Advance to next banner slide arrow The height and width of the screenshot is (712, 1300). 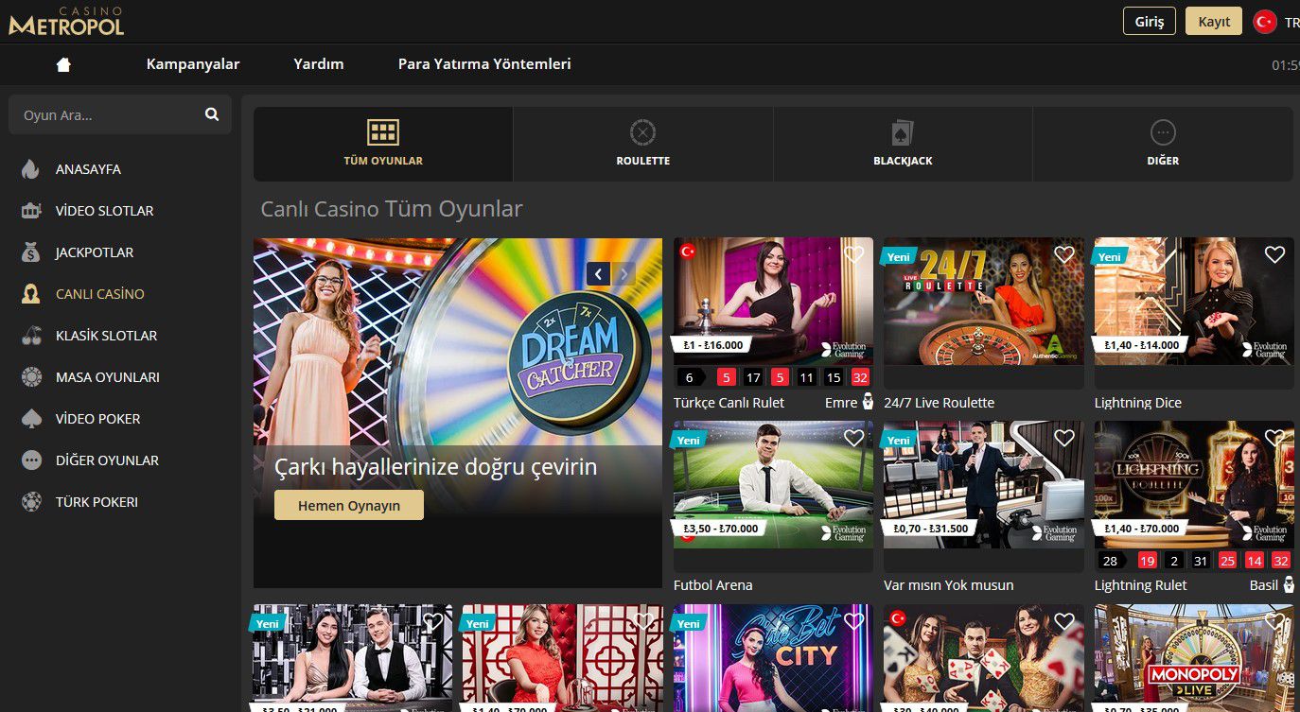624,274
